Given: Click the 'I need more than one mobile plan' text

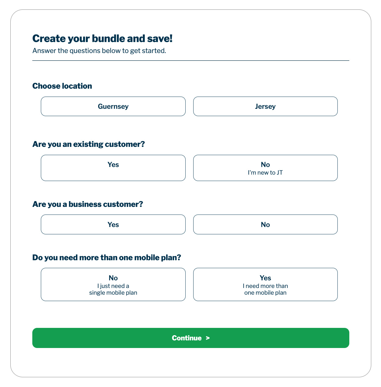Looking at the screenshot, I should (265, 289).
